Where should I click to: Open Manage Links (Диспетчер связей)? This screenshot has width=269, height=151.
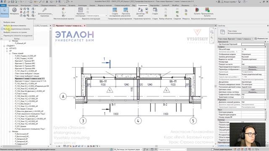140,12
